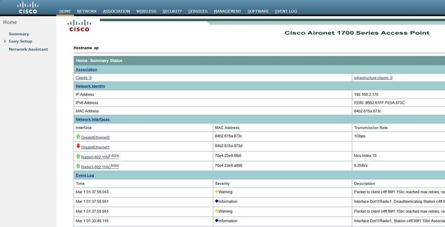Click red down arrow for GigabitEthernet1
The image size is (445, 227).
(x=78, y=146)
